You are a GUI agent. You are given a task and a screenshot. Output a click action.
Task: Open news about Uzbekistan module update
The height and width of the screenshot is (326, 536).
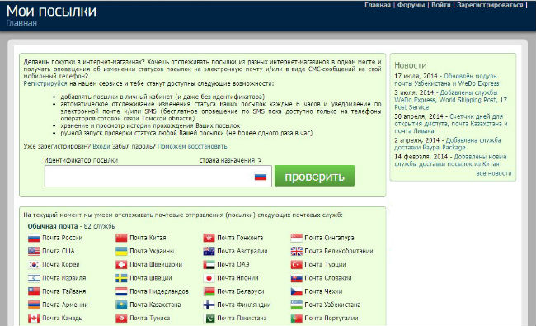pyautogui.click(x=446, y=80)
